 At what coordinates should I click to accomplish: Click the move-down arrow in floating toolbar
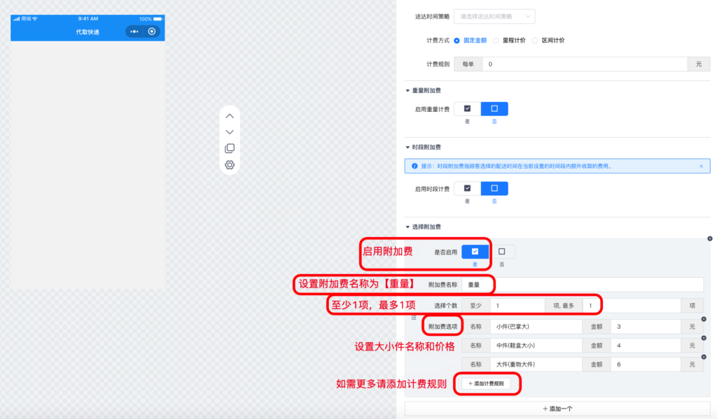(x=229, y=132)
